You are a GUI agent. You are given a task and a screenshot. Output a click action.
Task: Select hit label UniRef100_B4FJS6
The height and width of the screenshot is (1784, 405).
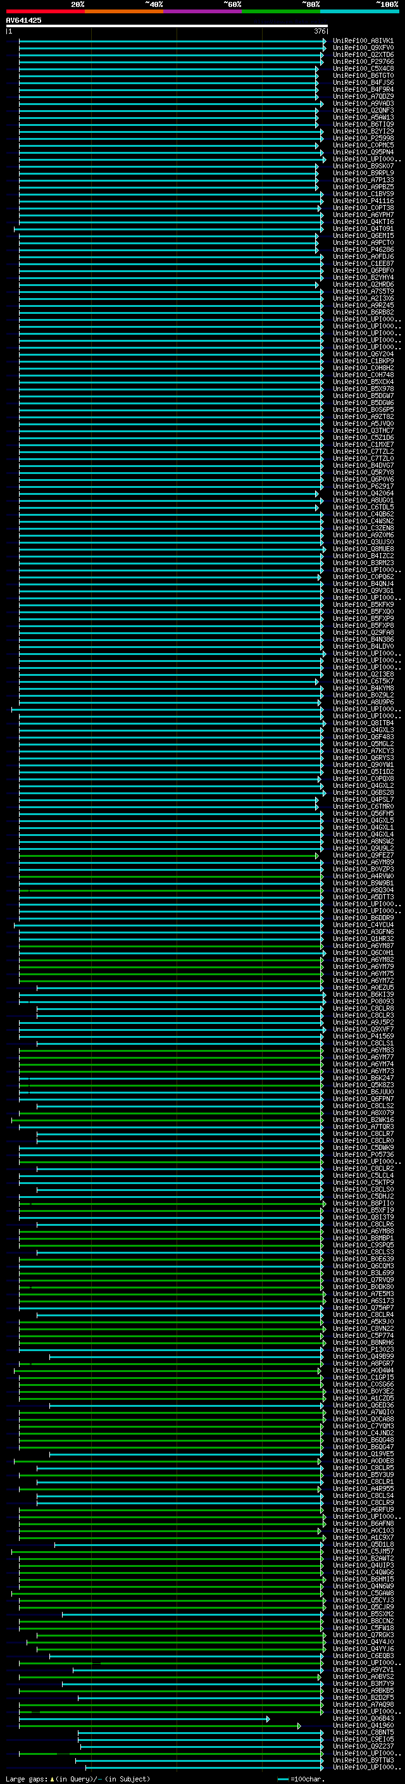pyautogui.click(x=363, y=82)
